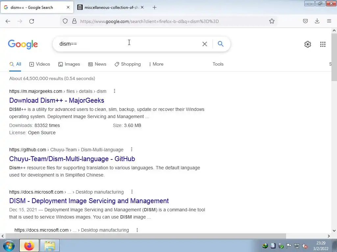Image resolution: width=337 pixels, height=252 pixels.
Task: Open the Firefox hamburger menu
Action: point(329,21)
